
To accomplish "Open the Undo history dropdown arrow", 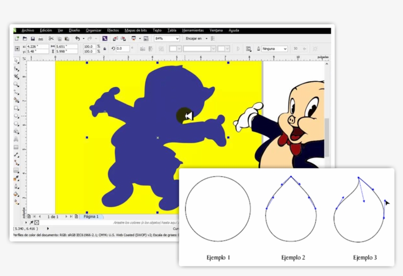I will 84,38.
